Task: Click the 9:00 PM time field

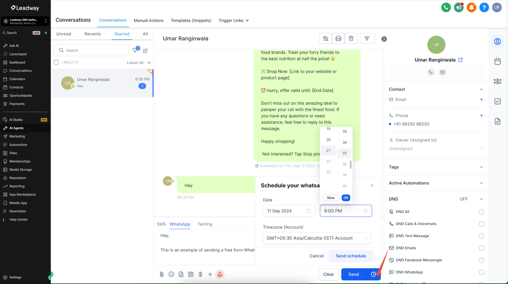Action: click(x=346, y=211)
